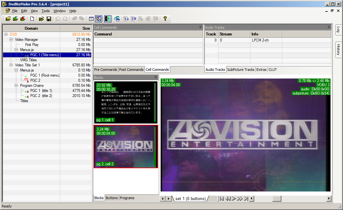Open the History side panel tab
This screenshot has width=343, height=210.
click(x=339, y=49)
